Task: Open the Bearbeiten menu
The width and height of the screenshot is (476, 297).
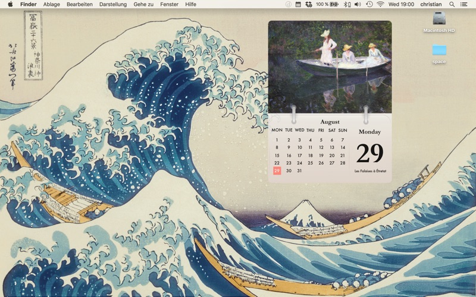Action: pyautogui.click(x=80, y=4)
